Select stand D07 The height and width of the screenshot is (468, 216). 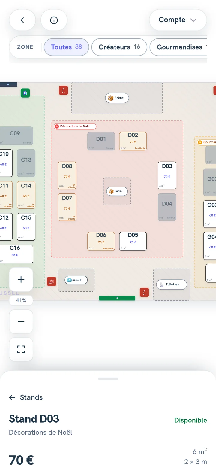point(67,207)
